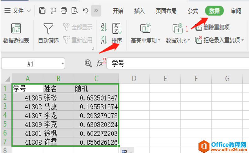This screenshot has height=155, width=249.
Task: Click cell containing 41301
Action: click(28, 133)
